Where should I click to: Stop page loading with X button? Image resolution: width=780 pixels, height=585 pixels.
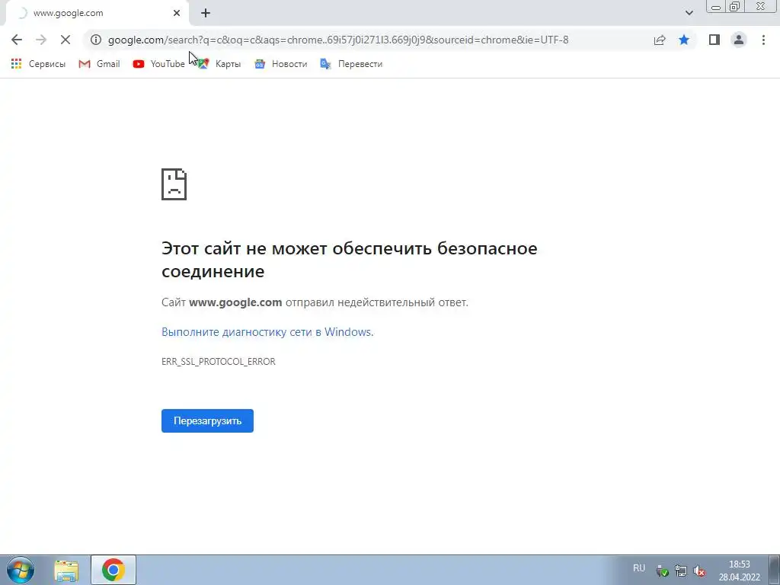[x=66, y=40]
